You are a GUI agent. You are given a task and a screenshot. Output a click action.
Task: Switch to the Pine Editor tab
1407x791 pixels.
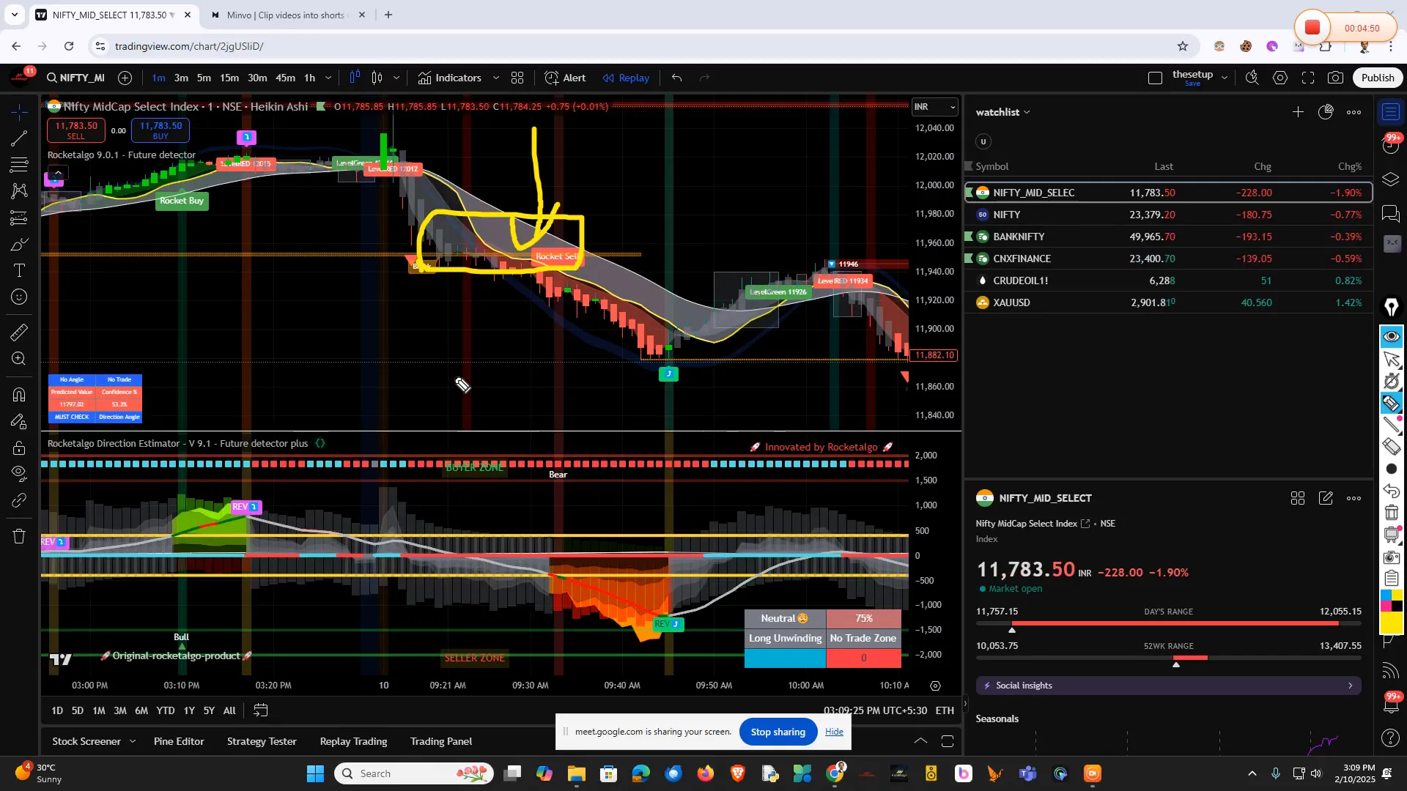178,741
